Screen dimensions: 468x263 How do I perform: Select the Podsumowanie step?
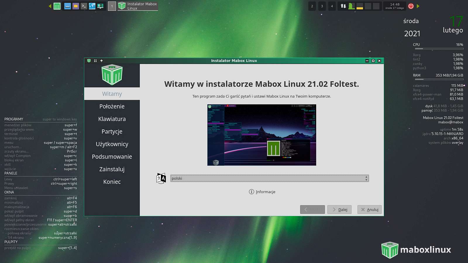pyautogui.click(x=112, y=157)
